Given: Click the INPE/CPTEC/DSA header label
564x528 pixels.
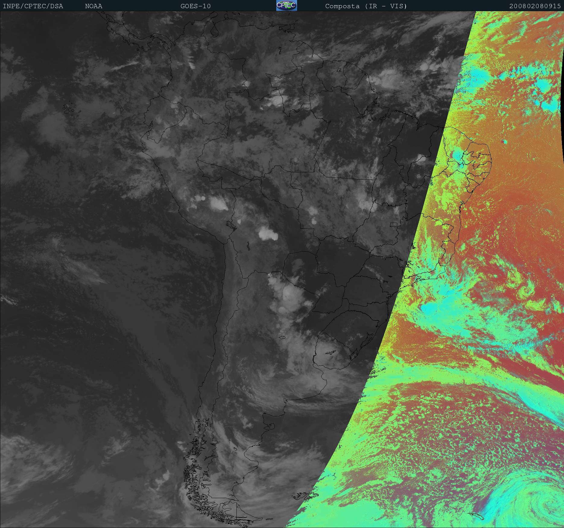Looking at the screenshot, I should tap(33, 6).
